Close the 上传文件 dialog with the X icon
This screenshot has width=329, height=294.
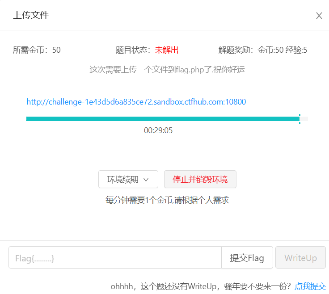[319, 16]
